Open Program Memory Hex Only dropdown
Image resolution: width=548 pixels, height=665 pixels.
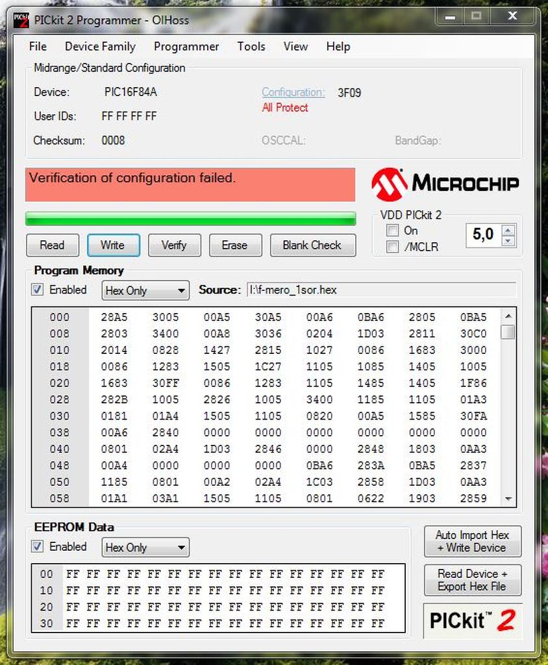[145, 290]
